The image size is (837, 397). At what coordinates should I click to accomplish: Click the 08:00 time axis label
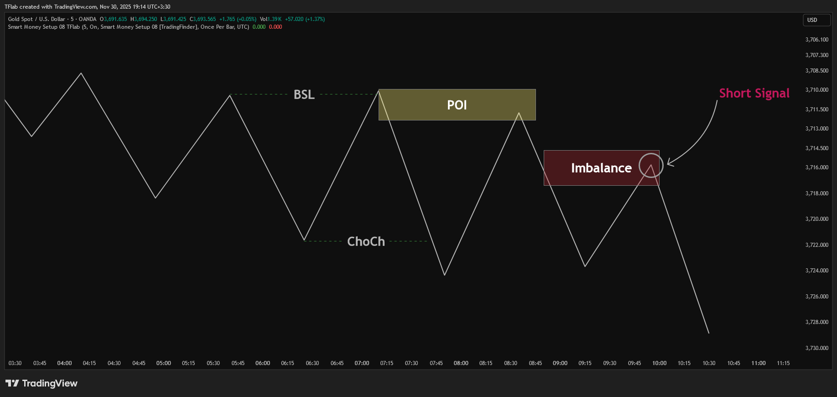coord(461,363)
